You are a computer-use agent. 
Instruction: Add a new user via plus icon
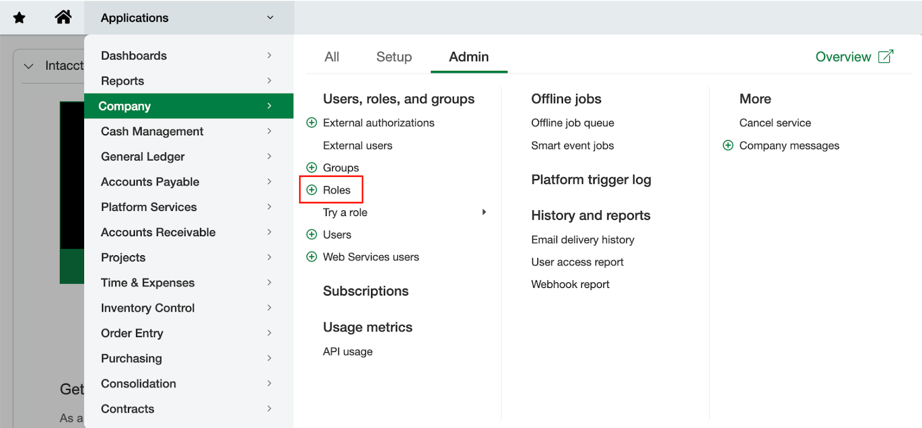tap(312, 234)
